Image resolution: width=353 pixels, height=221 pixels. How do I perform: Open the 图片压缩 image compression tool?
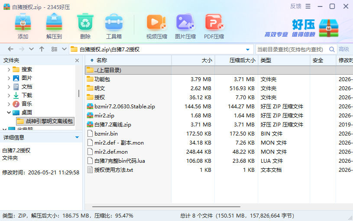point(185,22)
